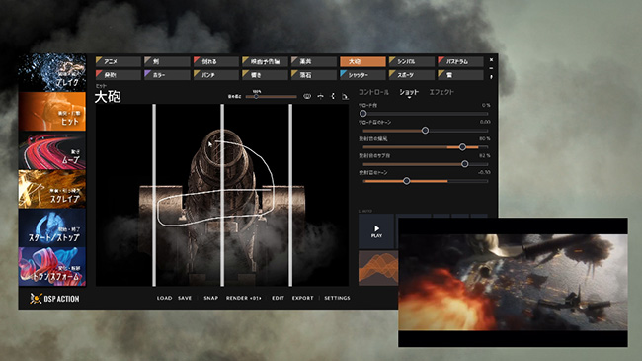The image size is (642, 361).
Task: Click LOAD in the bottom bar
Action: (165, 298)
